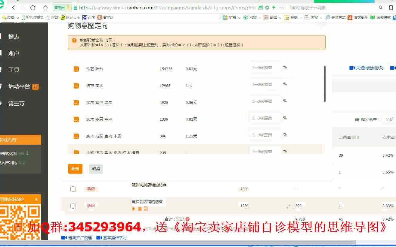Image resolution: width=396 pixels, height=247 pixels.
Task: Click the premium field for 仿古 实木
Action: (265, 85)
